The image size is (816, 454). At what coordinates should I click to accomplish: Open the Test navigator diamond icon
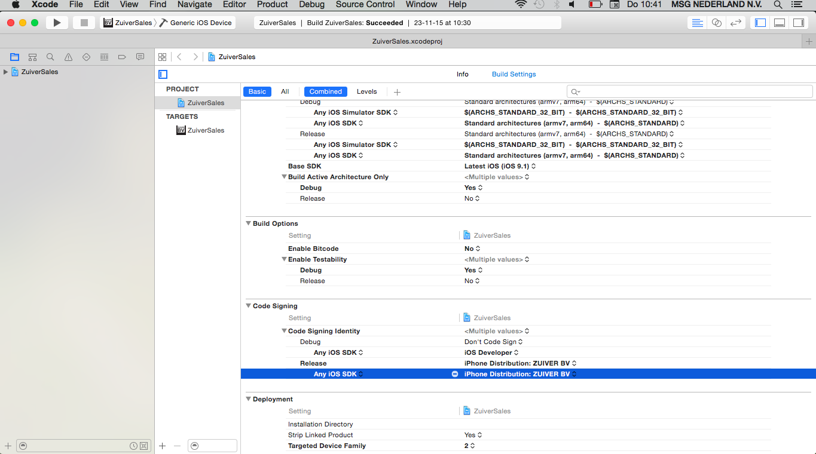pyautogui.click(x=86, y=57)
